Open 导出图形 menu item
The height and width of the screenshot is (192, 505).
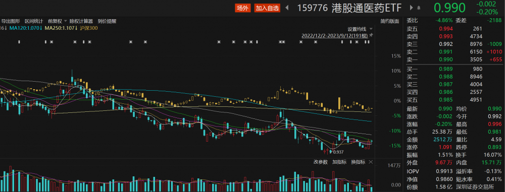[11, 21]
